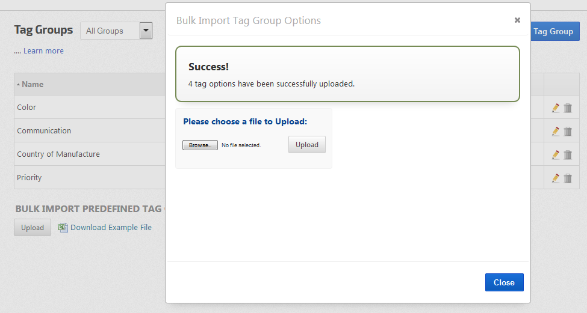Viewport: 587px width, 313px height.
Task: Click the Download Example File link
Action: [111, 227]
